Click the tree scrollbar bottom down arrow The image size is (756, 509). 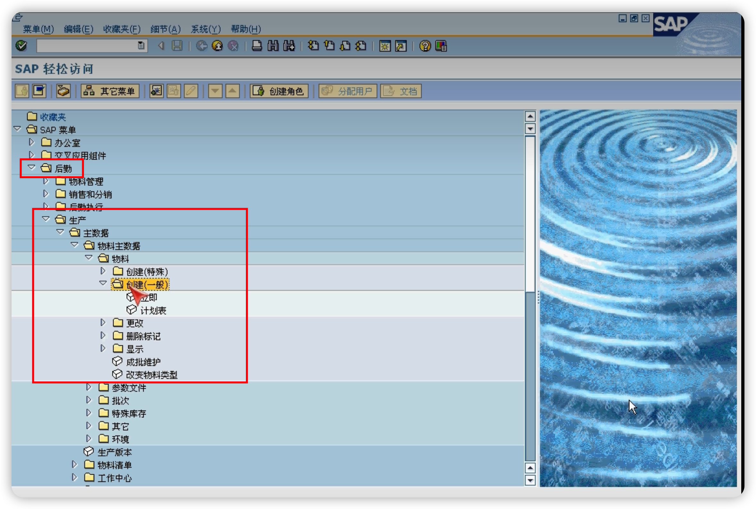(530, 480)
